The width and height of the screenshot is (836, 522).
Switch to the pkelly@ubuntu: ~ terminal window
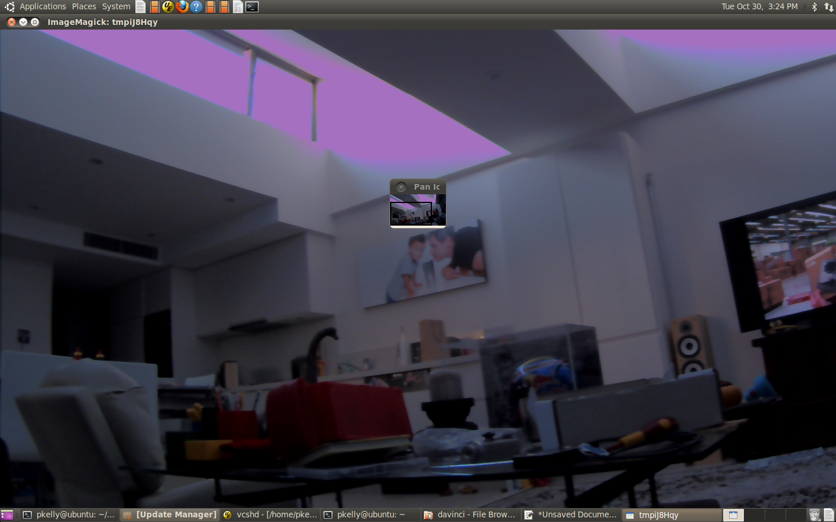(370, 515)
